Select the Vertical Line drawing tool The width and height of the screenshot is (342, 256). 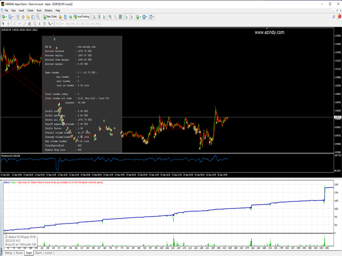[14, 23]
